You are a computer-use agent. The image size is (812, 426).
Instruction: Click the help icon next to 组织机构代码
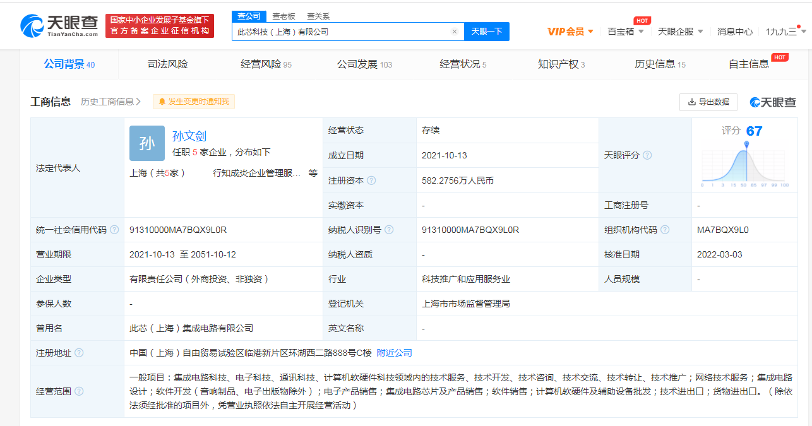pyautogui.click(x=665, y=230)
